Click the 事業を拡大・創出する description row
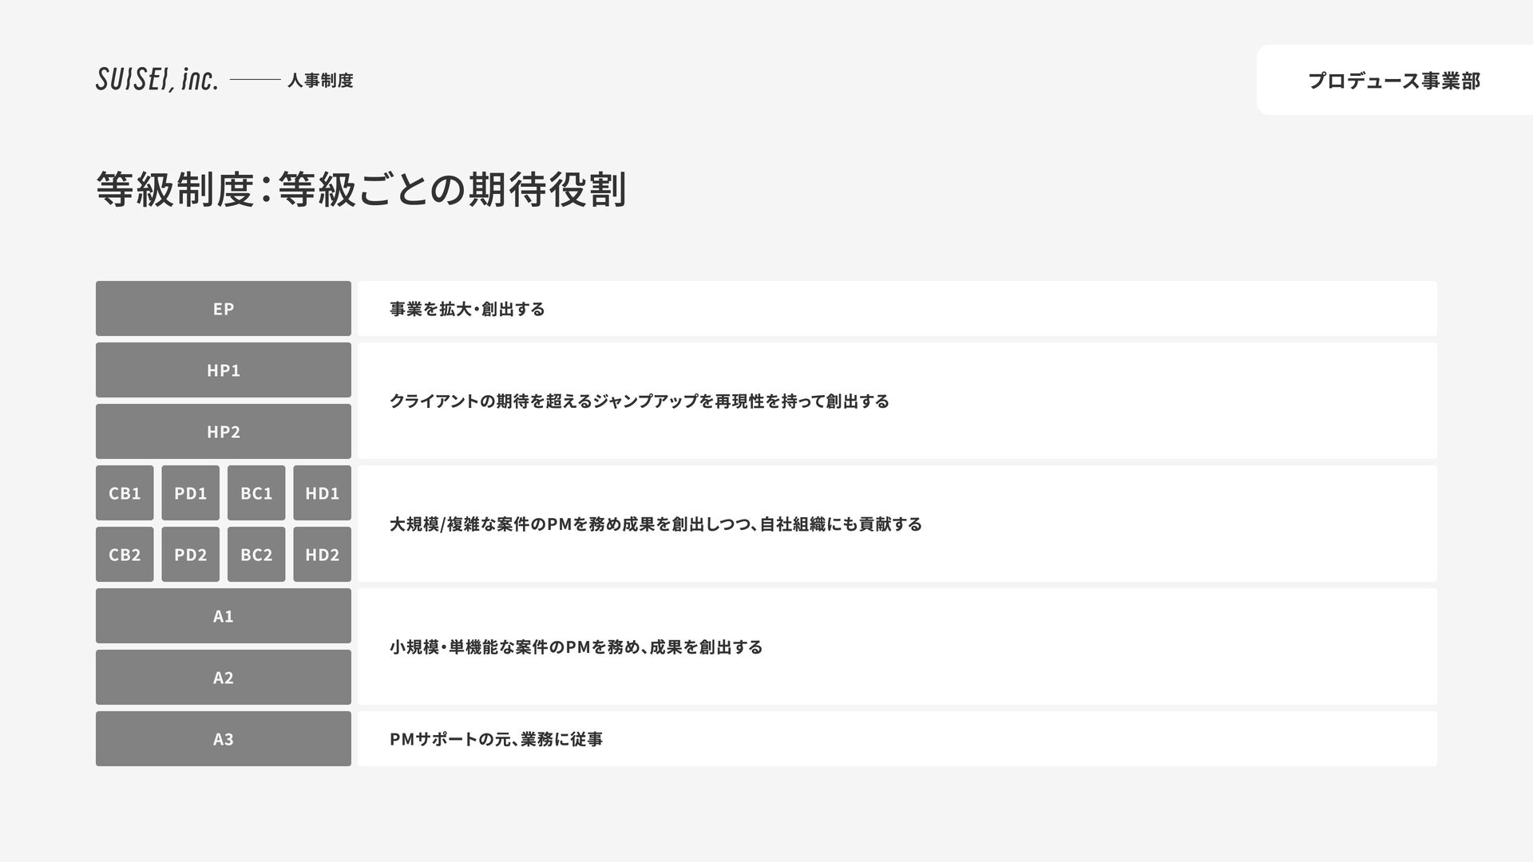The image size is (1533, 862). pyautogui.click(x=897, y=308)
